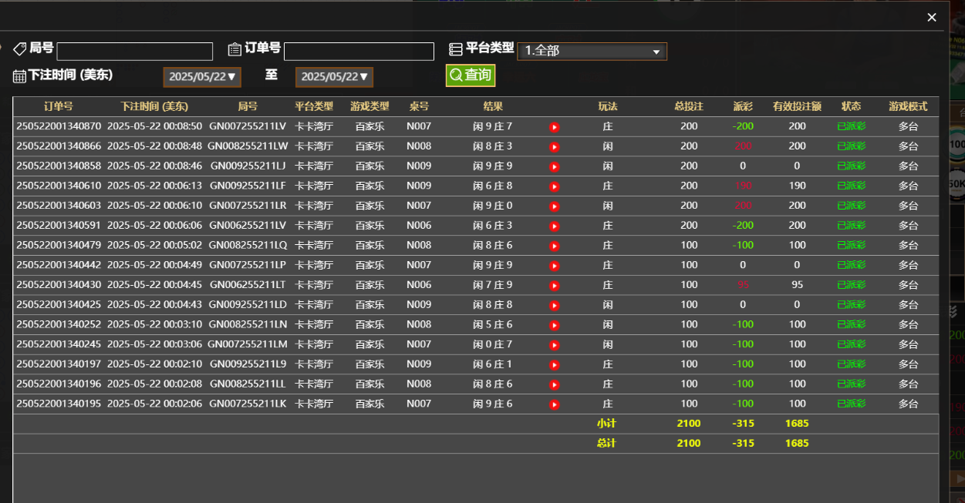Open the end date picker after 至
This screenshot has width=965, height=503.
(x=334, y=77)
